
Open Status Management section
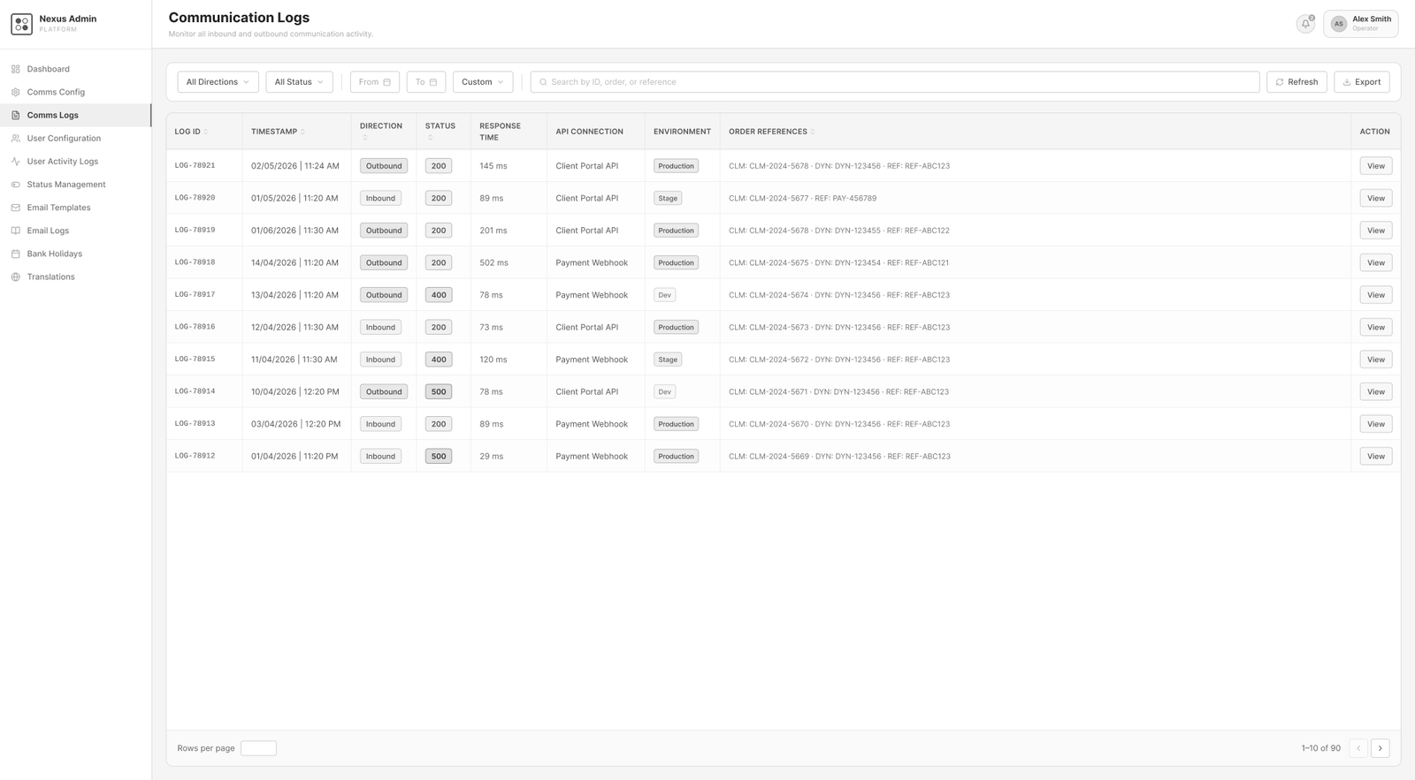point(76,185)
